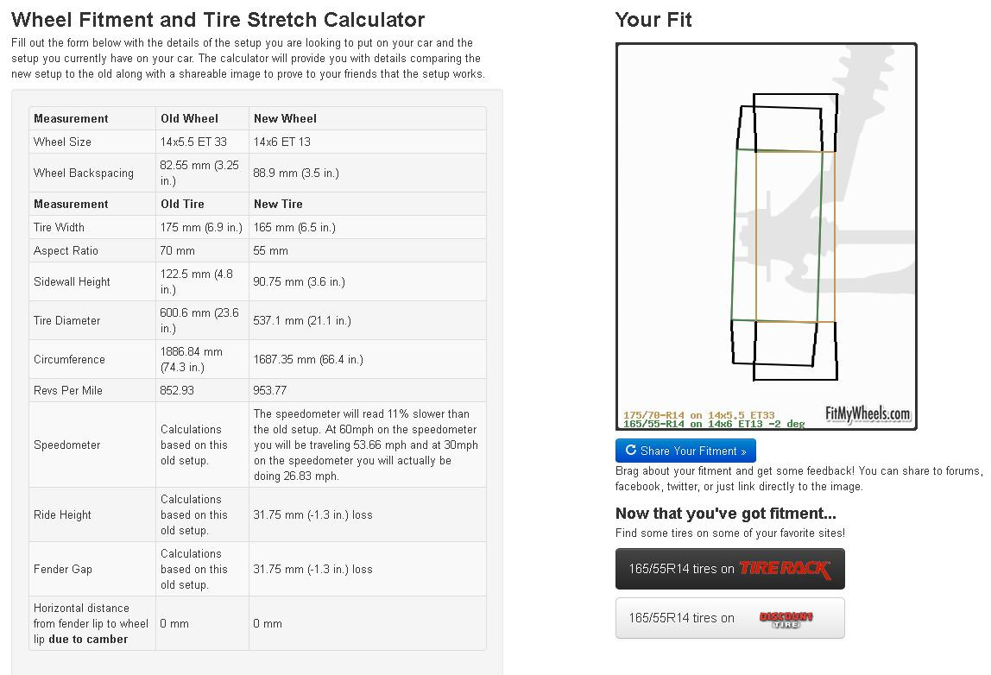The image size is (991, 675).
Task: Open the Tire Rack logo link
Action: pos(784,569)
